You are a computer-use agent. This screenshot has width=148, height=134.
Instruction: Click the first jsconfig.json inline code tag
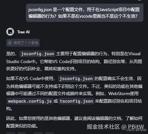(37, 54)
